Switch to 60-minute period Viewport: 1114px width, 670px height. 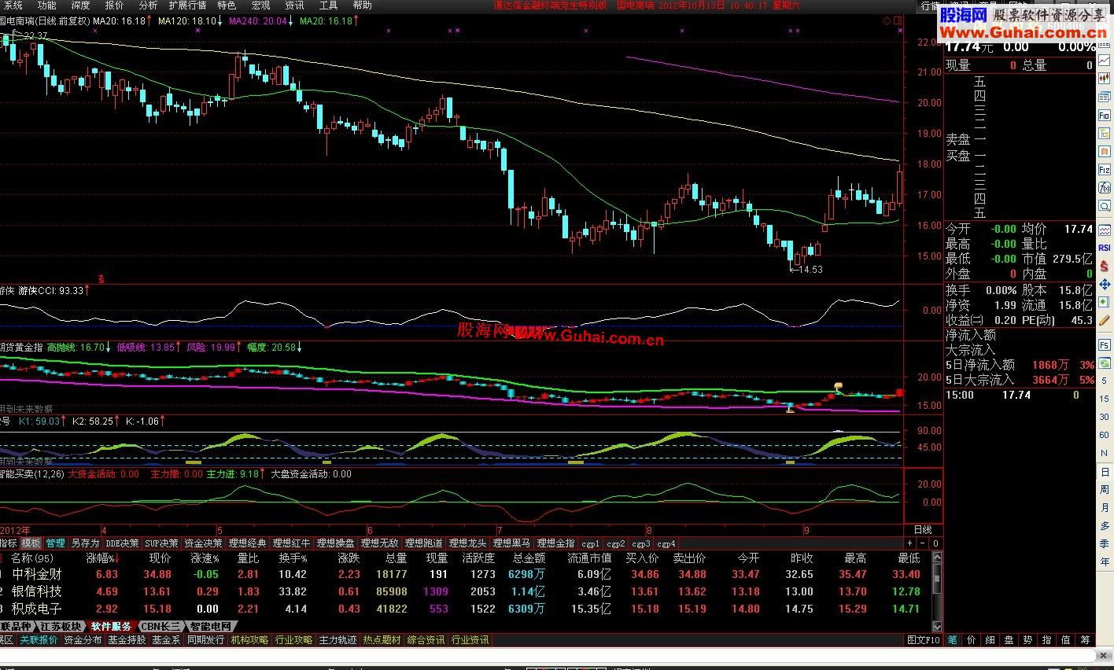(x=1105, y=435)
